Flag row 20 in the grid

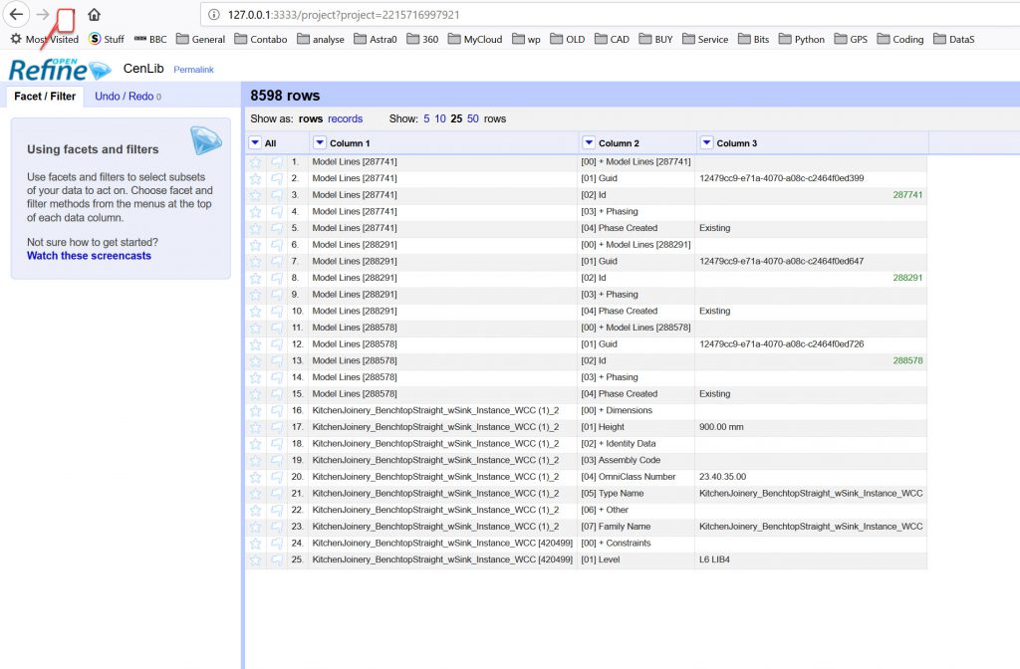point(276,477)
